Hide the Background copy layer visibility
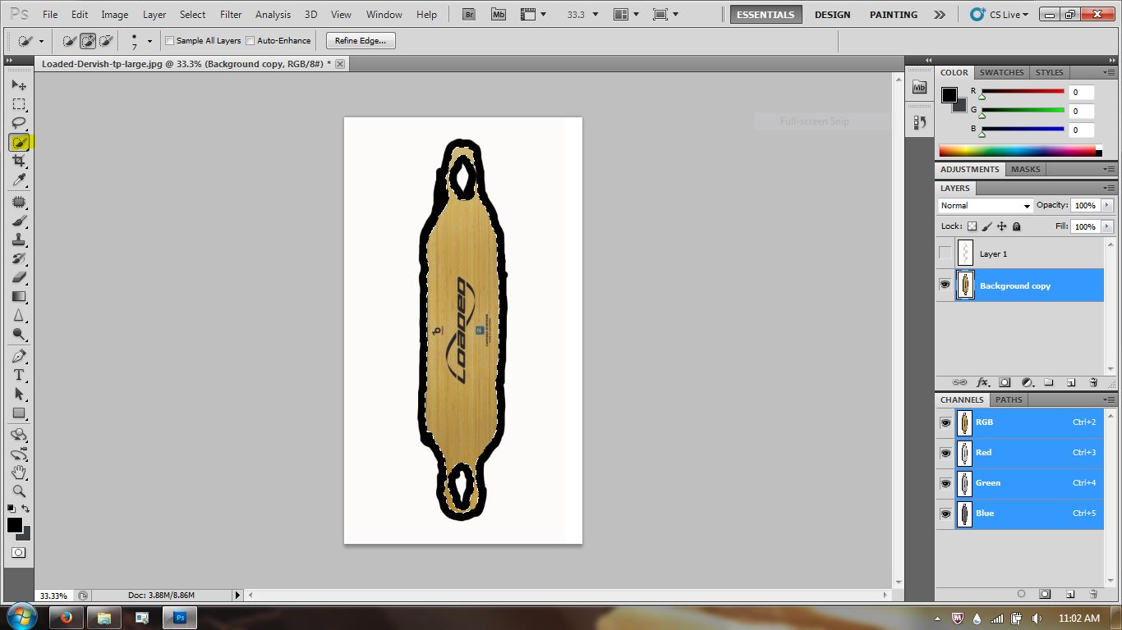 [945, 284]
